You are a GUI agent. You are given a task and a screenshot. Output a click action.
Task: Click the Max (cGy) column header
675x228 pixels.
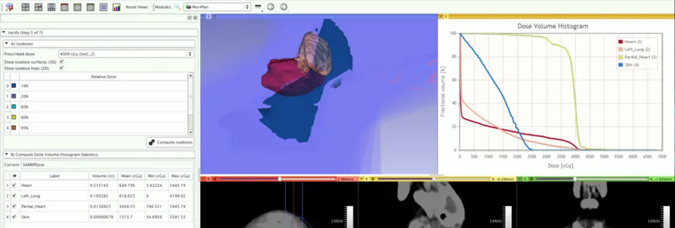180,176
